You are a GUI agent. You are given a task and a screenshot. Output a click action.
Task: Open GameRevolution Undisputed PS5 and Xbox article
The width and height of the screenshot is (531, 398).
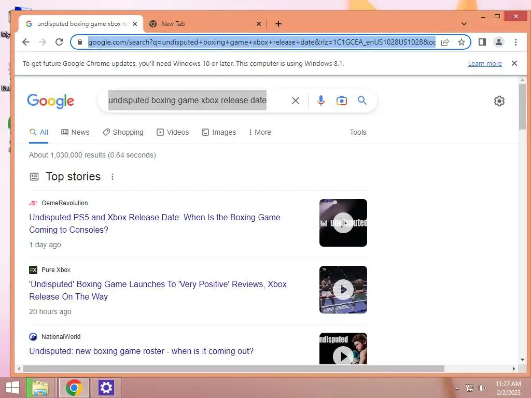pos(155,223)
